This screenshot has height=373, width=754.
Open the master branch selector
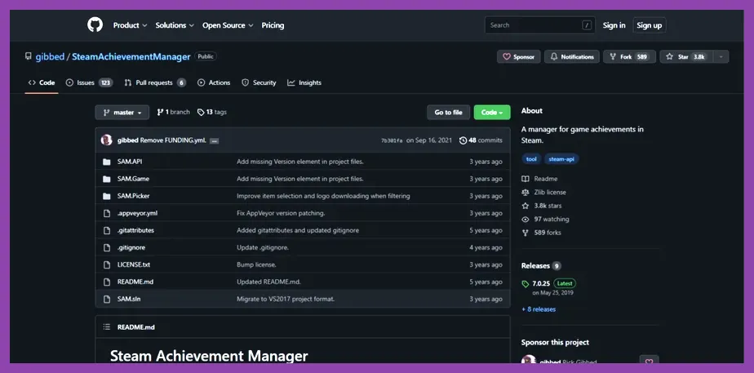[122, 113]
